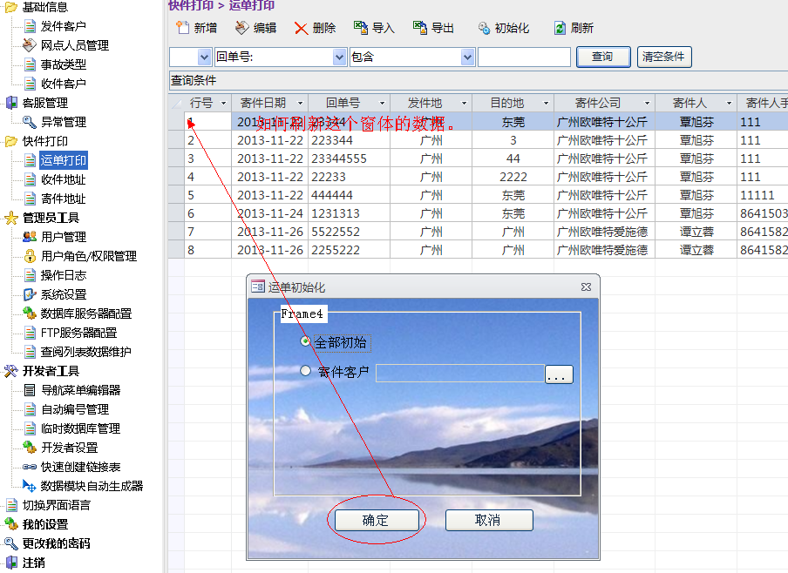The width and height of the screenshot is (788, 573).
Task: Open 临时数据库管理 in the tree
Action: pos(80,428)
